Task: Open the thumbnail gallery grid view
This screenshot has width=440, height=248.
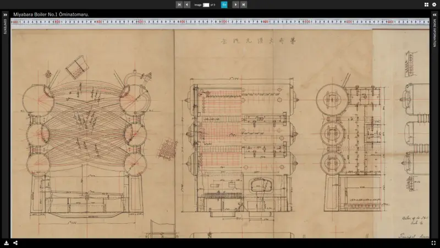Action: click(426, 4)
